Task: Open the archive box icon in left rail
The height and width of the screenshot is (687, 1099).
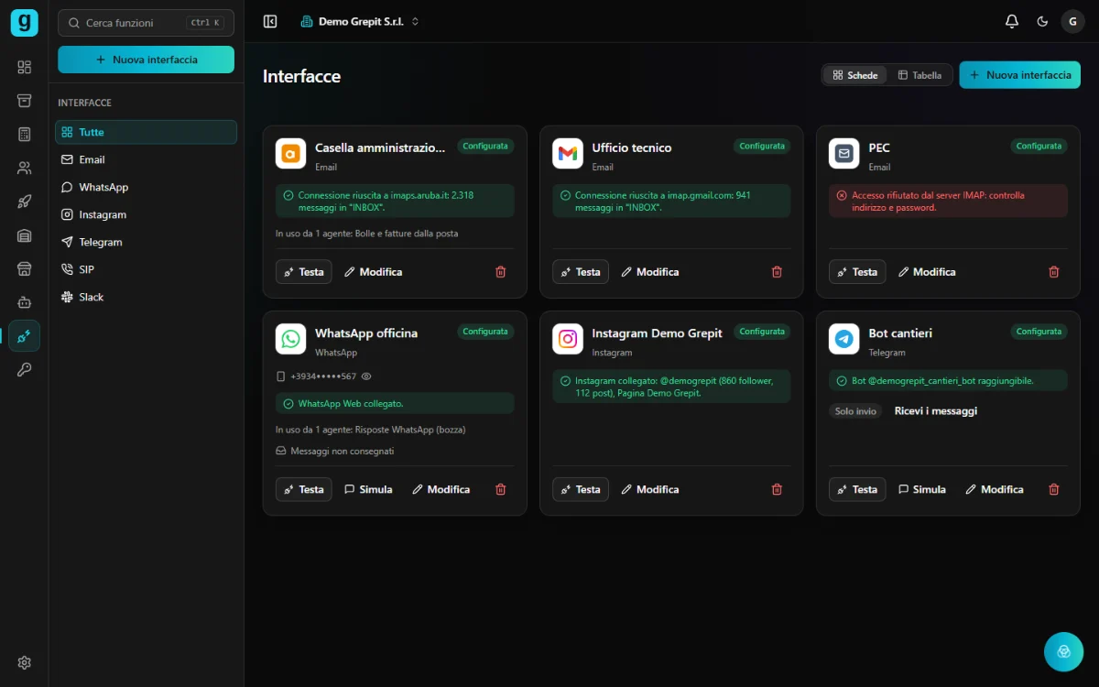Action: [24, 101]
